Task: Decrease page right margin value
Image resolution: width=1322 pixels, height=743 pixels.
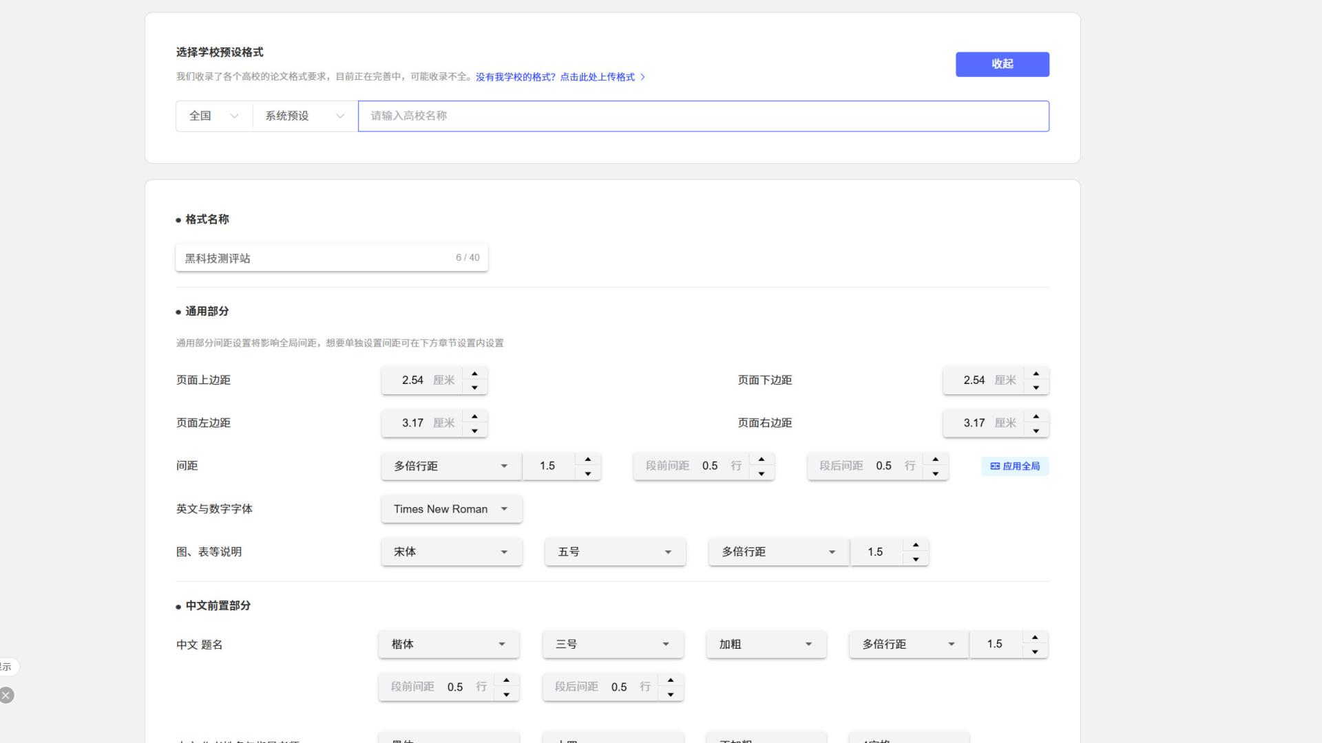Action: coord(1036,431)
